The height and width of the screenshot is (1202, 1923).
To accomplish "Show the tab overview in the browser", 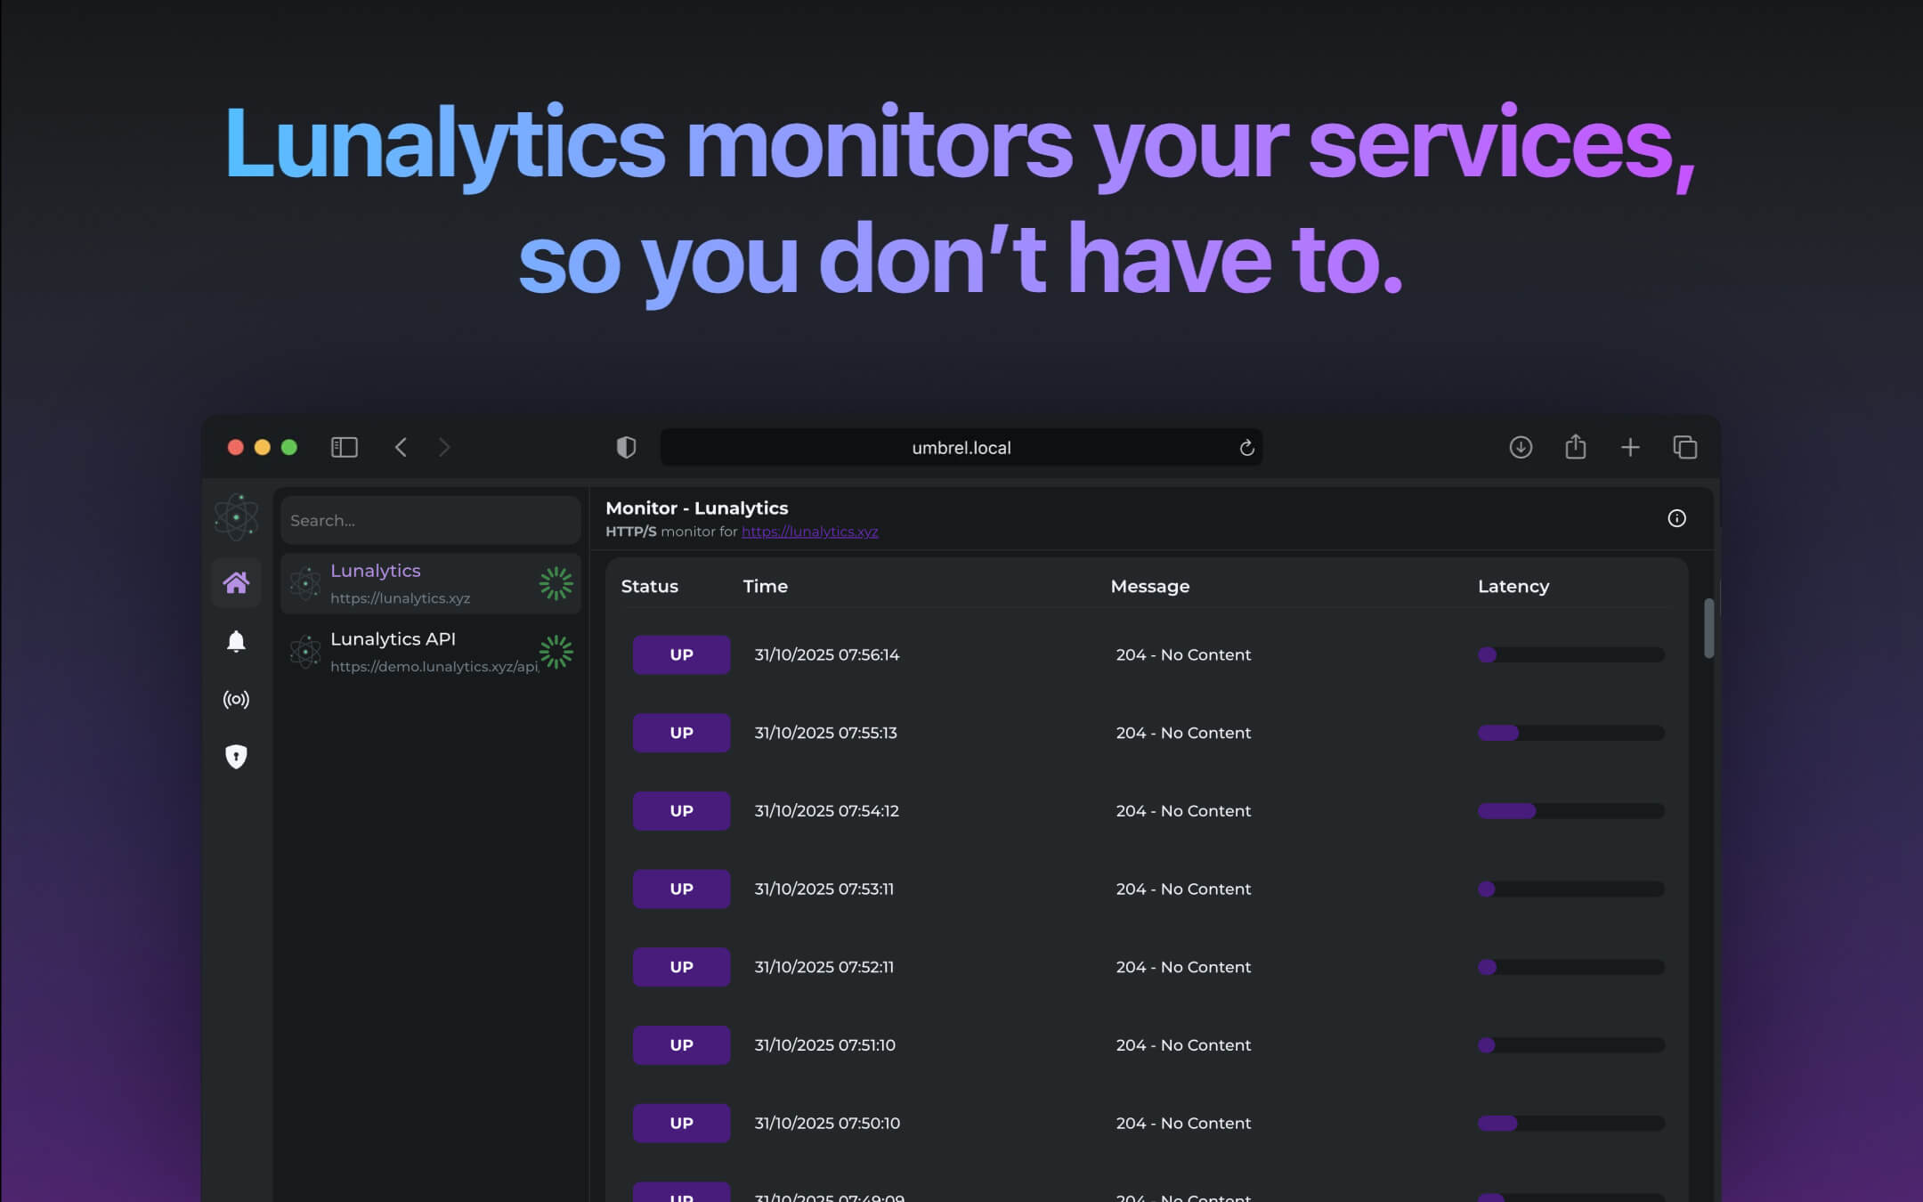I will click(1685, 447).
